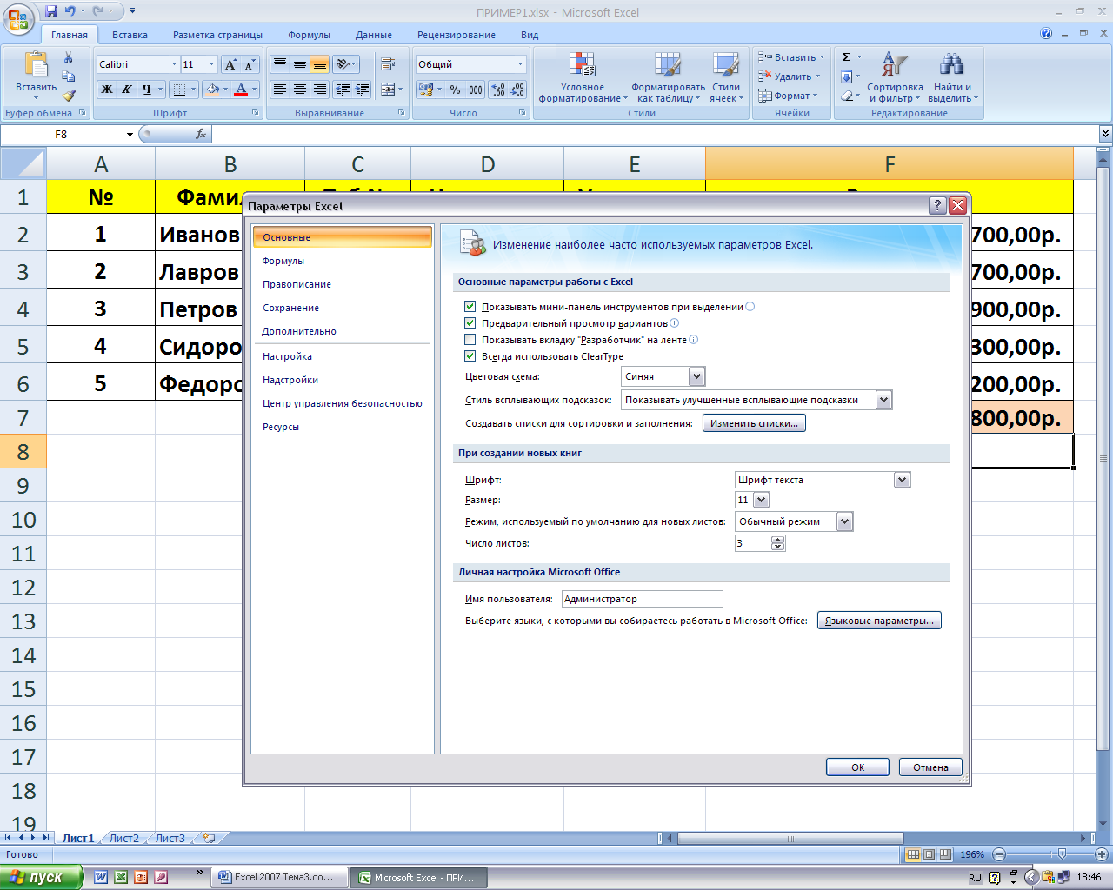The image size is (1113, 890).
Task: Expand the Удалить cells dropdown
Action: click(817, 76)
